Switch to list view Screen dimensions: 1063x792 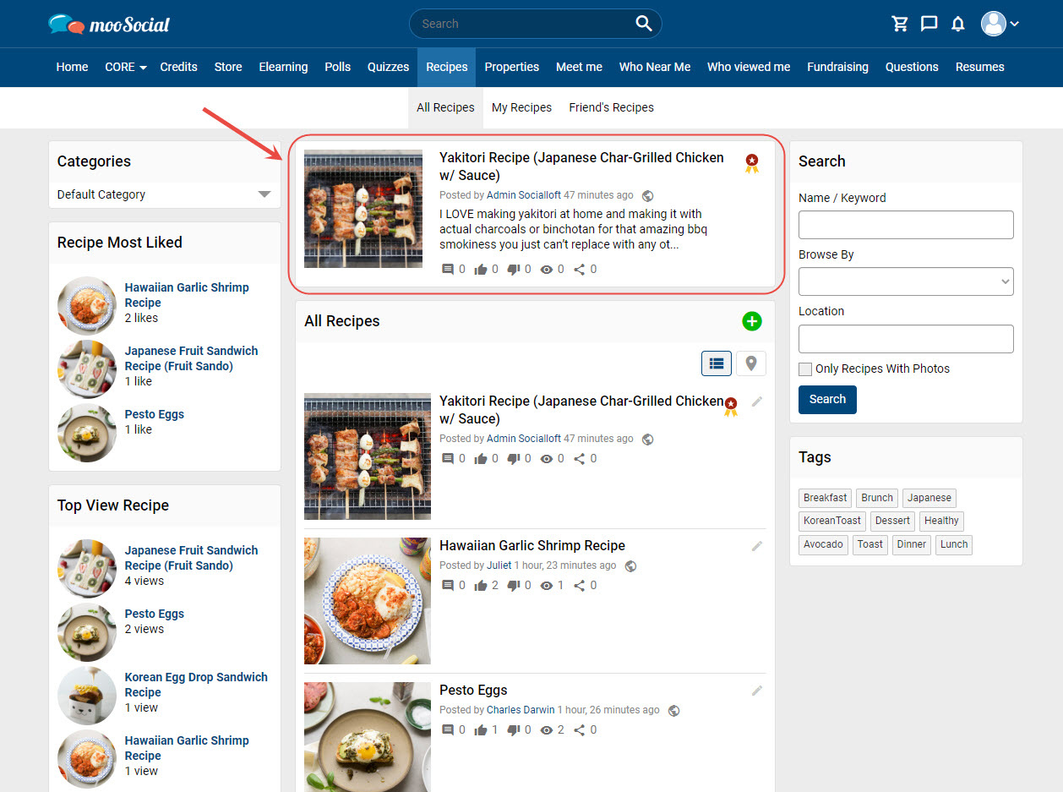coord(717,363)
